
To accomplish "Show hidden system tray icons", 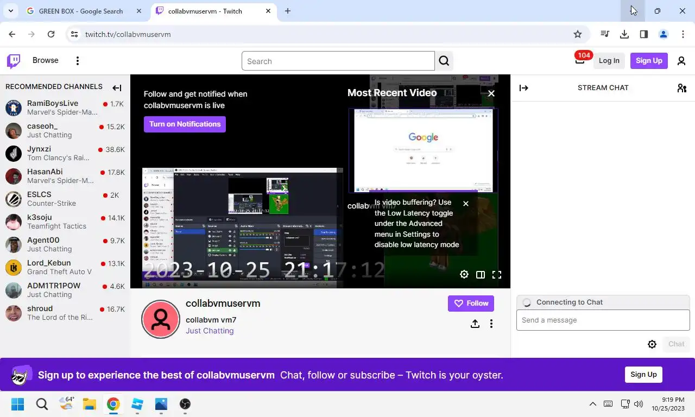I will 593,404.
